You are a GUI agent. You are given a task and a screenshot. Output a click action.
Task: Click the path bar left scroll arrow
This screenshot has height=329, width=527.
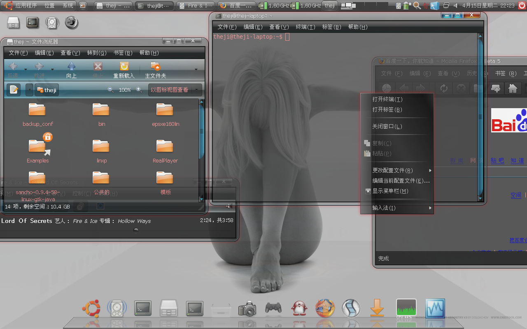29,90
